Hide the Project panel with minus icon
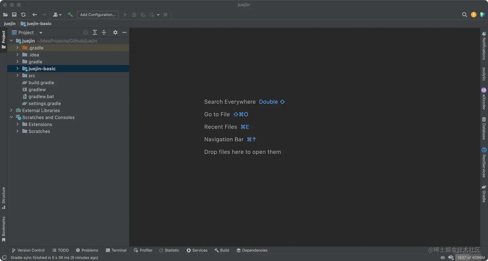The width and height of the screenshot is (488, 261). coord(124,33)
